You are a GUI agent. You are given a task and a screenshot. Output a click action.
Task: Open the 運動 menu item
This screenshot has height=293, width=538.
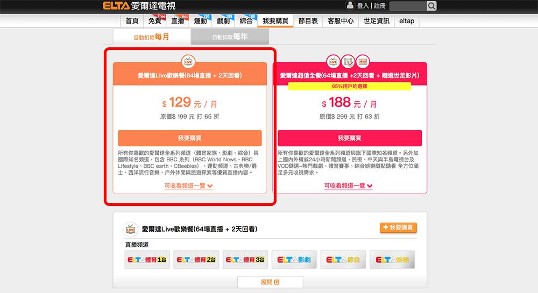pyautogui.click(x=200, y=21)
